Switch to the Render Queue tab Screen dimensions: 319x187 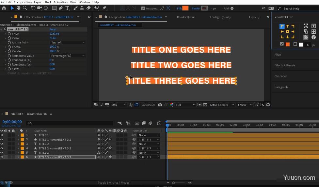[186, 17]
